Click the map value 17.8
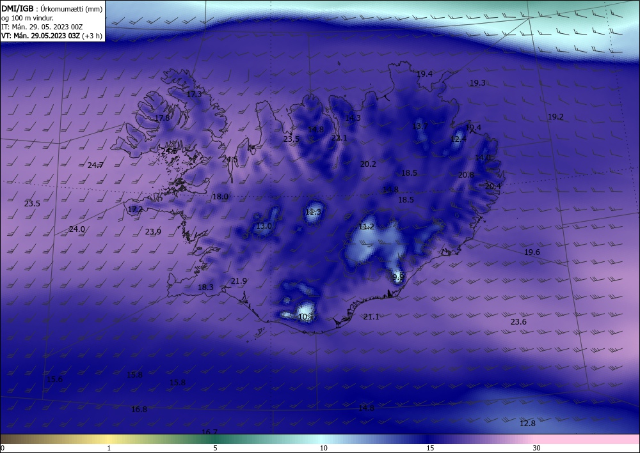 [162, 118]
